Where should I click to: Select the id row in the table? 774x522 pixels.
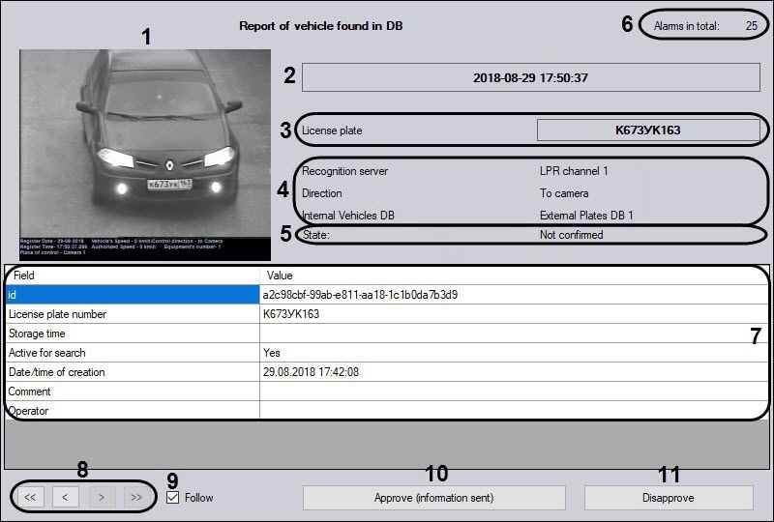pos(132,295)
